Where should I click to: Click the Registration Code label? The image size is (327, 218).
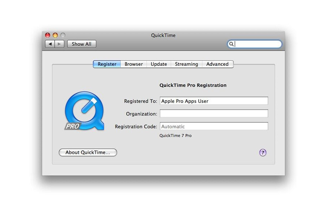click(136, 127)
